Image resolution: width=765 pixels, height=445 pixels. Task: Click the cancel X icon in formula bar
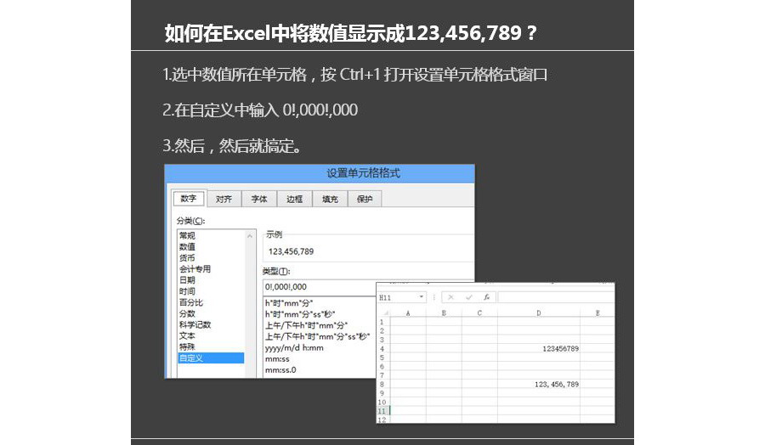click(450, 297)
